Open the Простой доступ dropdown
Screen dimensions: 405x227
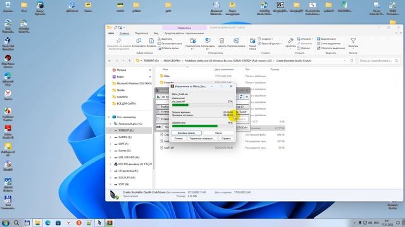click(270, 44)
